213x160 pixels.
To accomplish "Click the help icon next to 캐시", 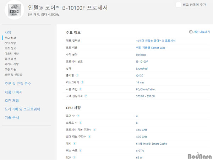I will point(75,143).
